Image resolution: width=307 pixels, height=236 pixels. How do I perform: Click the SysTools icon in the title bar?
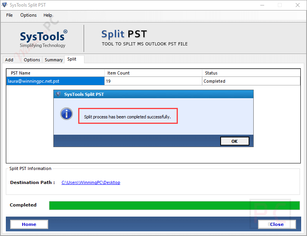[x=5, y=5]
